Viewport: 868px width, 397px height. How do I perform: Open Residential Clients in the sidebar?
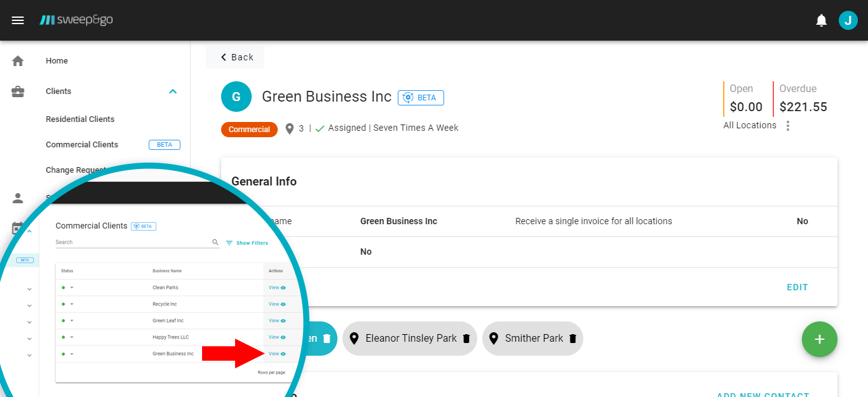pyautogui.click(x=80, y=119)
